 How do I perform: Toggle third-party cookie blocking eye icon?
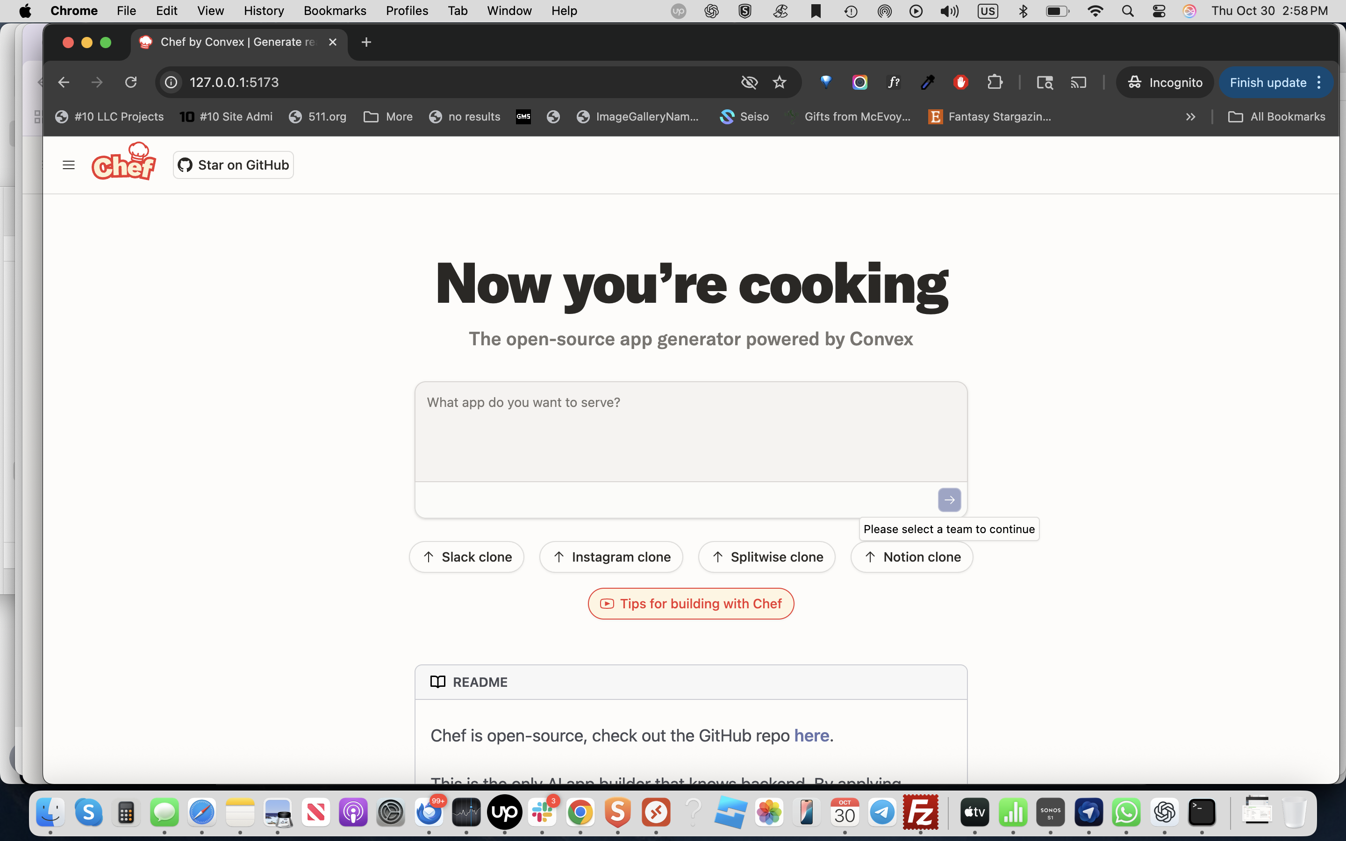[749, 82]
